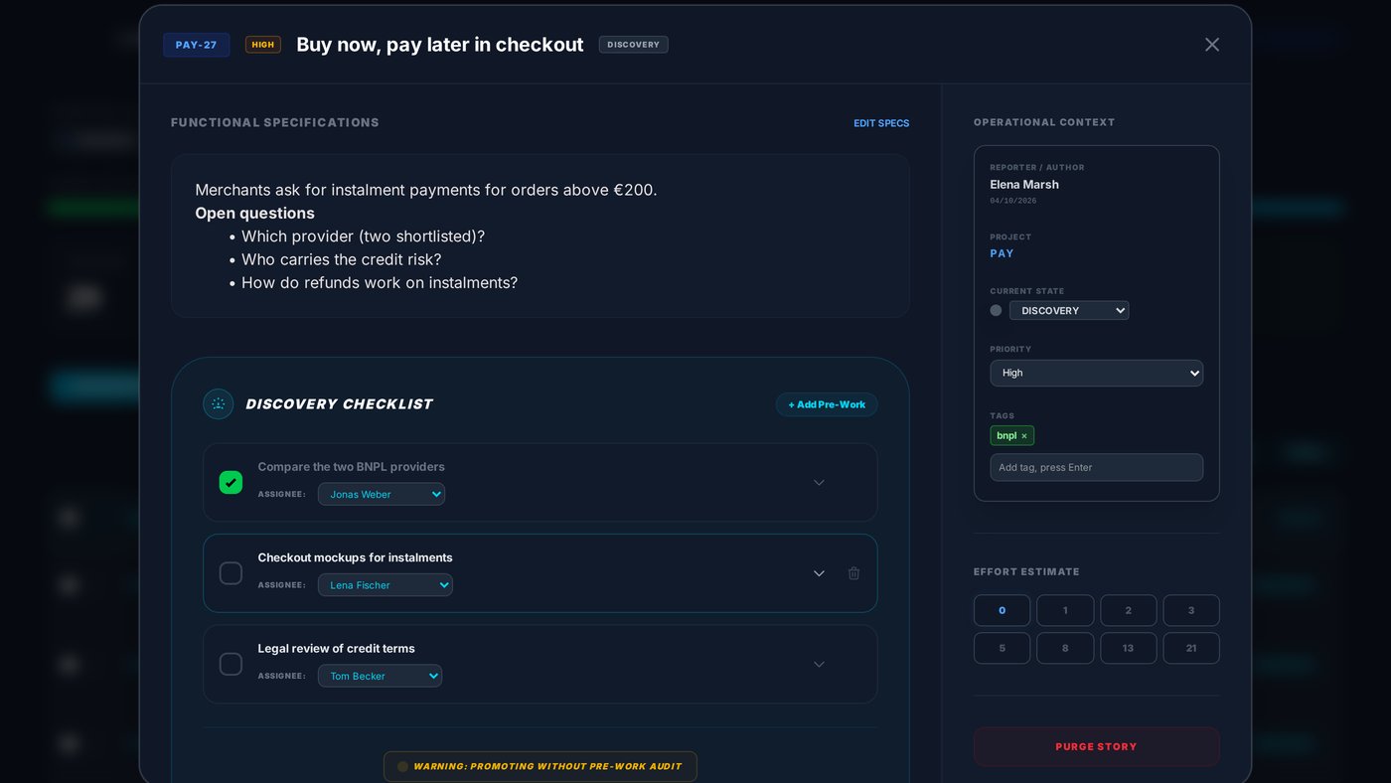Image resolution: width=1391 pixels, height=783 pixels.
Task: Check Checkout mockups for instalments
Action: click(231, 573)
